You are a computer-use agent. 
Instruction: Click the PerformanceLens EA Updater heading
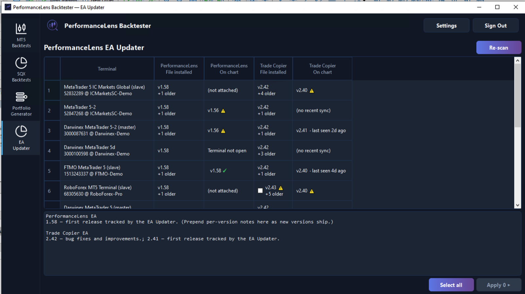(x=94, y=48)
